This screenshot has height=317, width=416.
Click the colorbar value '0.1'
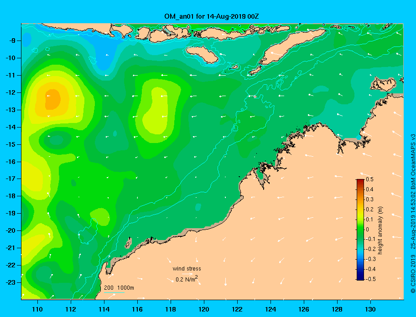(369, 219)
